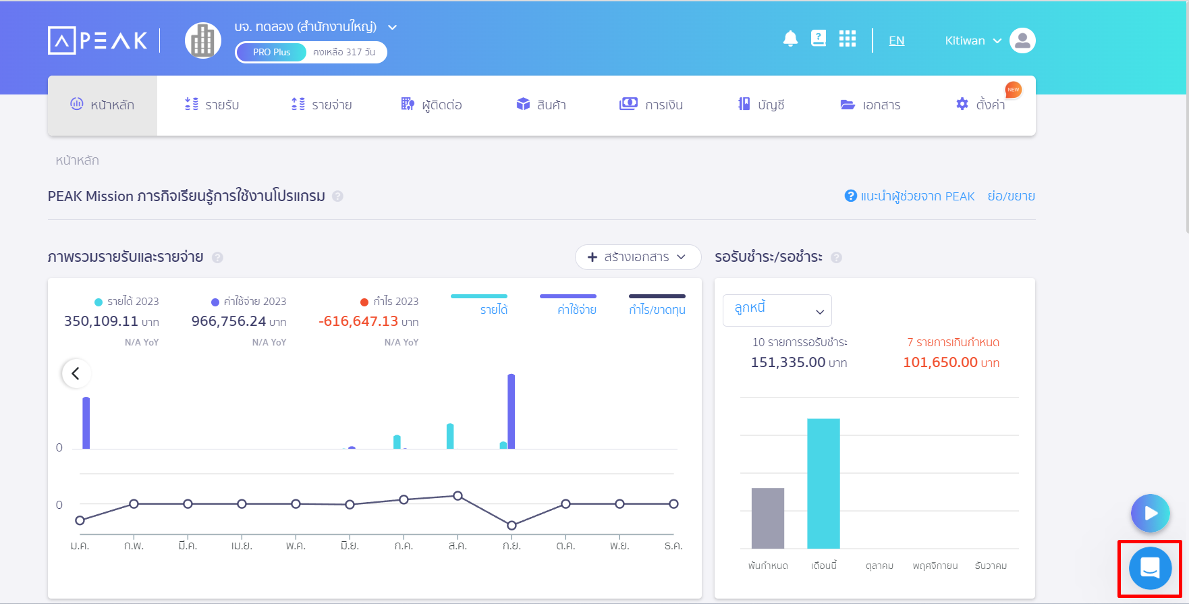The width and height of the screenshot is (1189, 604).
Task: Go to previous chart period arrow
Action: pos(76,373)
